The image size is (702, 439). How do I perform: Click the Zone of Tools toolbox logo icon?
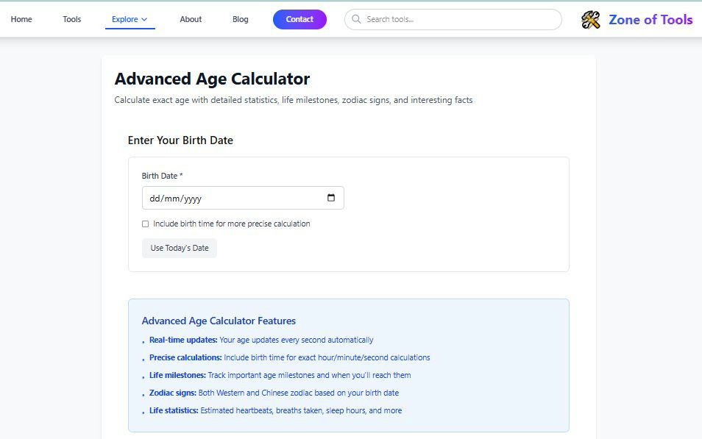(589, 19)
